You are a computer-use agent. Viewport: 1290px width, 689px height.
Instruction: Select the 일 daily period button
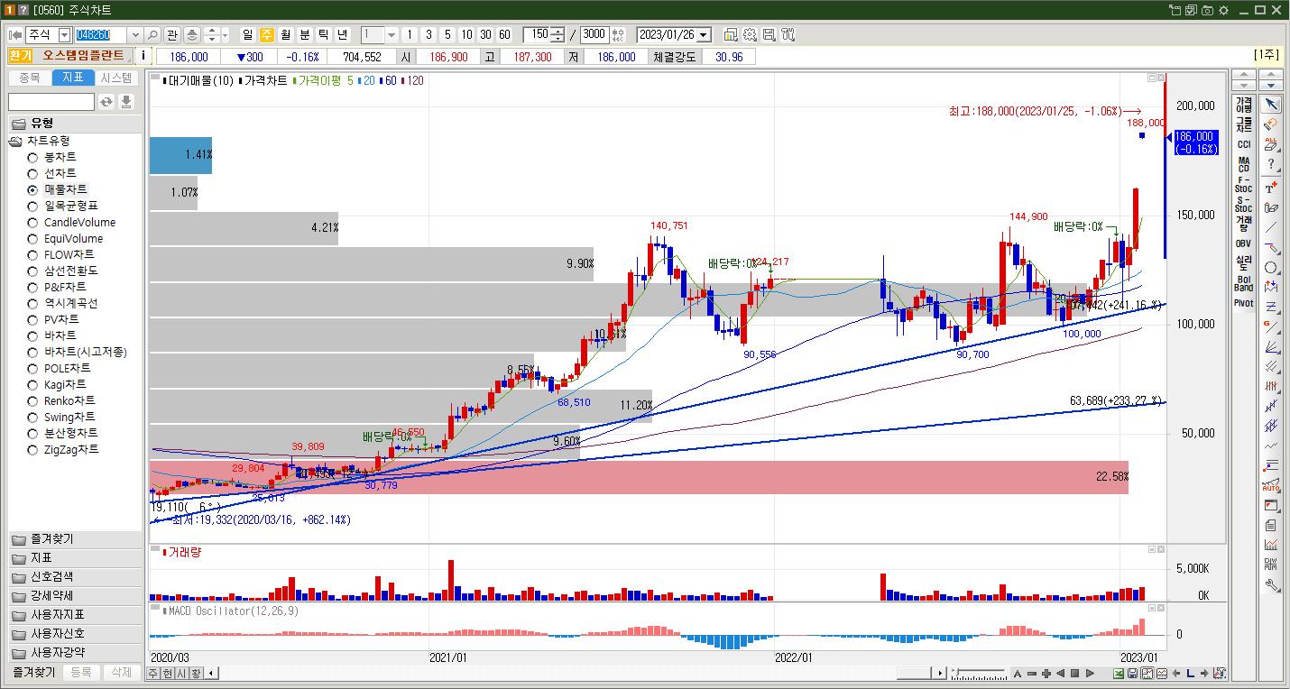pos(247,34)
